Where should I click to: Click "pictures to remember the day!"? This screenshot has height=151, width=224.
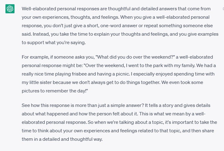coord(55,91)
